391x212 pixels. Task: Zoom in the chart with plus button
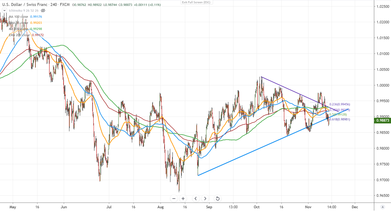183,199
